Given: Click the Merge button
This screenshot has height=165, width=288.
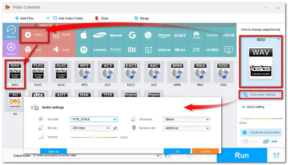Looking at the screenshot, I should tap(142, 18).
